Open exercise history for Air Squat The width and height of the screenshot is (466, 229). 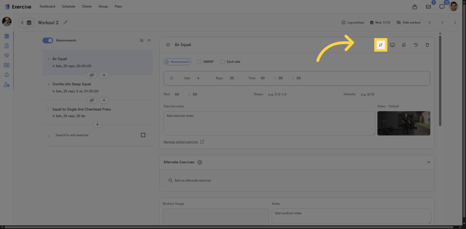[416, 45]
